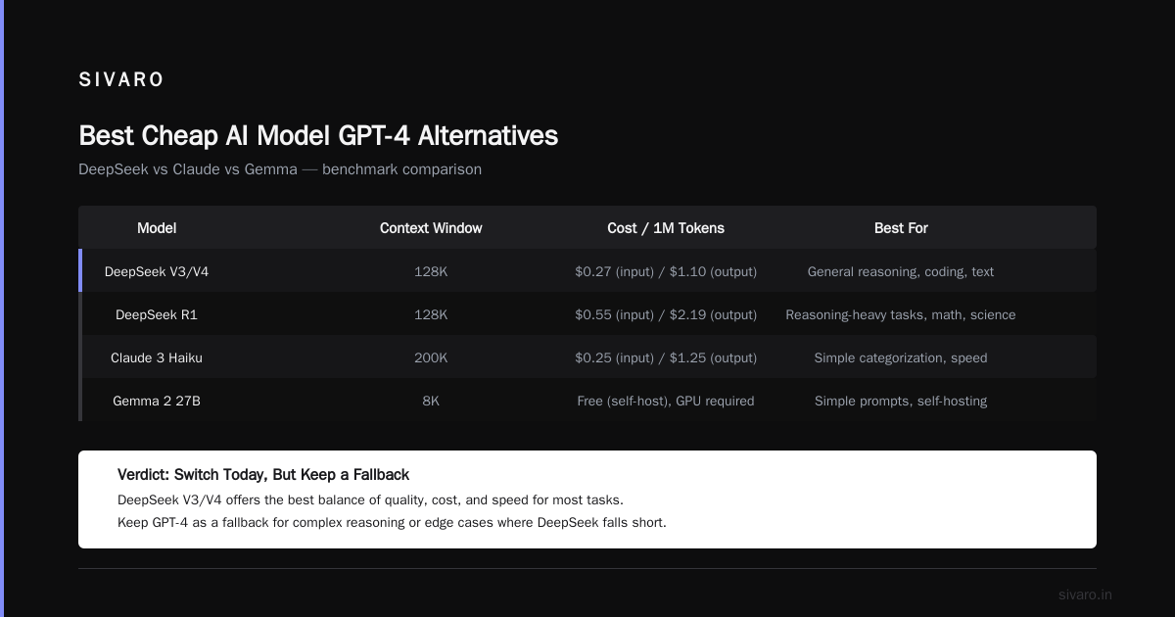Click the 200K context window value
1175x617 pixels.
click(x=431, y=357)
